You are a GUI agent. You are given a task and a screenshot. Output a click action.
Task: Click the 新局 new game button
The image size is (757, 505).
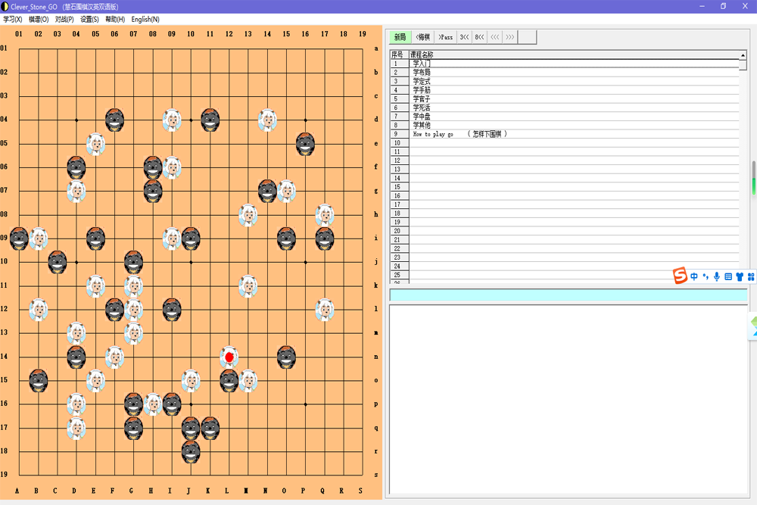[400, 36]
